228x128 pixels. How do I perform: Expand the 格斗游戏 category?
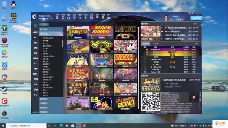click(51, 29)
